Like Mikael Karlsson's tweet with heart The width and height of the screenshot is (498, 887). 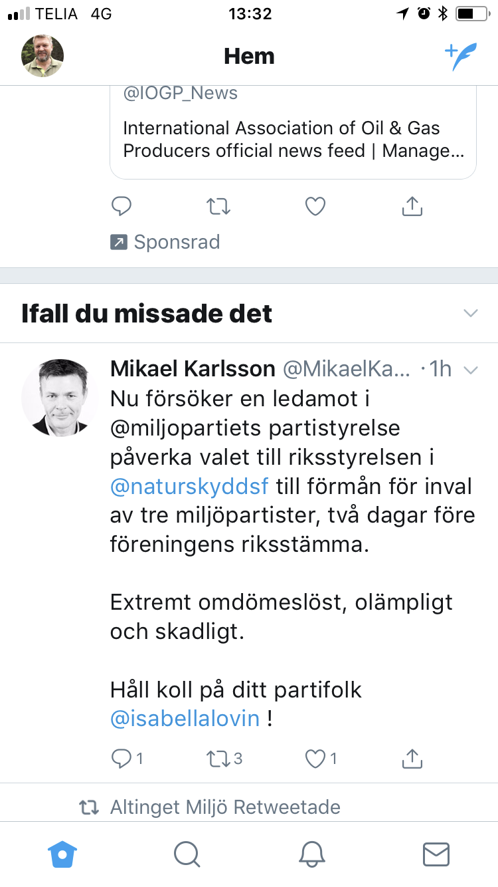tap(321, 758)
